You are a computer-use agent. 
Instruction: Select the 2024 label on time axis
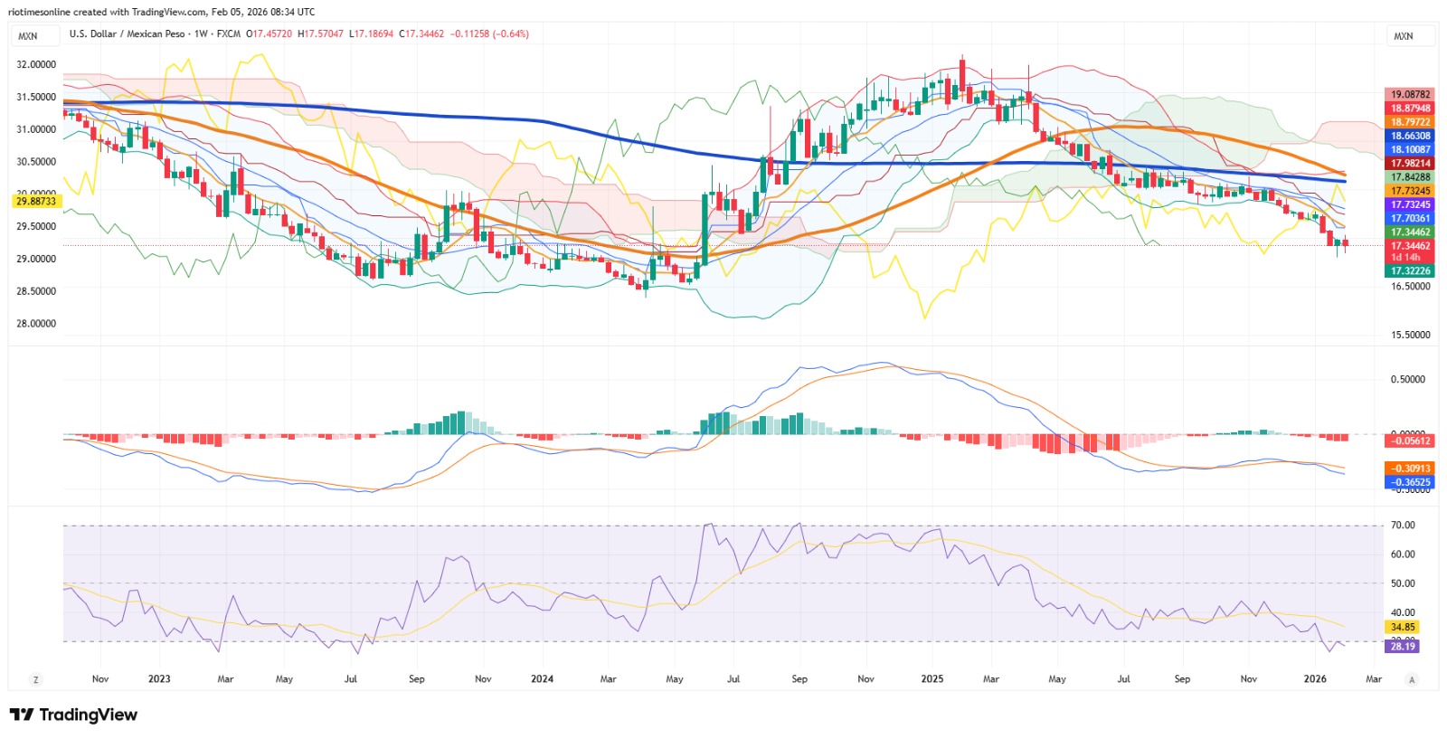(x=542, y=679)
